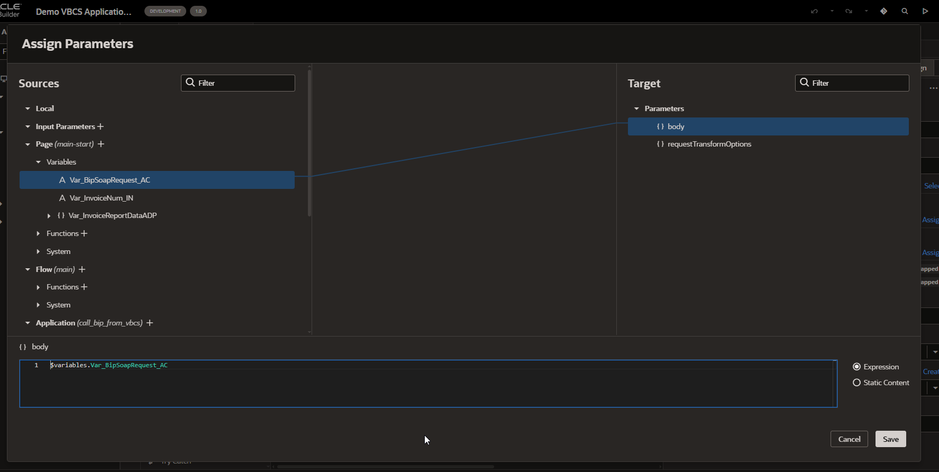Open the undo history dropdown arrow

click(x=832, y=11)
